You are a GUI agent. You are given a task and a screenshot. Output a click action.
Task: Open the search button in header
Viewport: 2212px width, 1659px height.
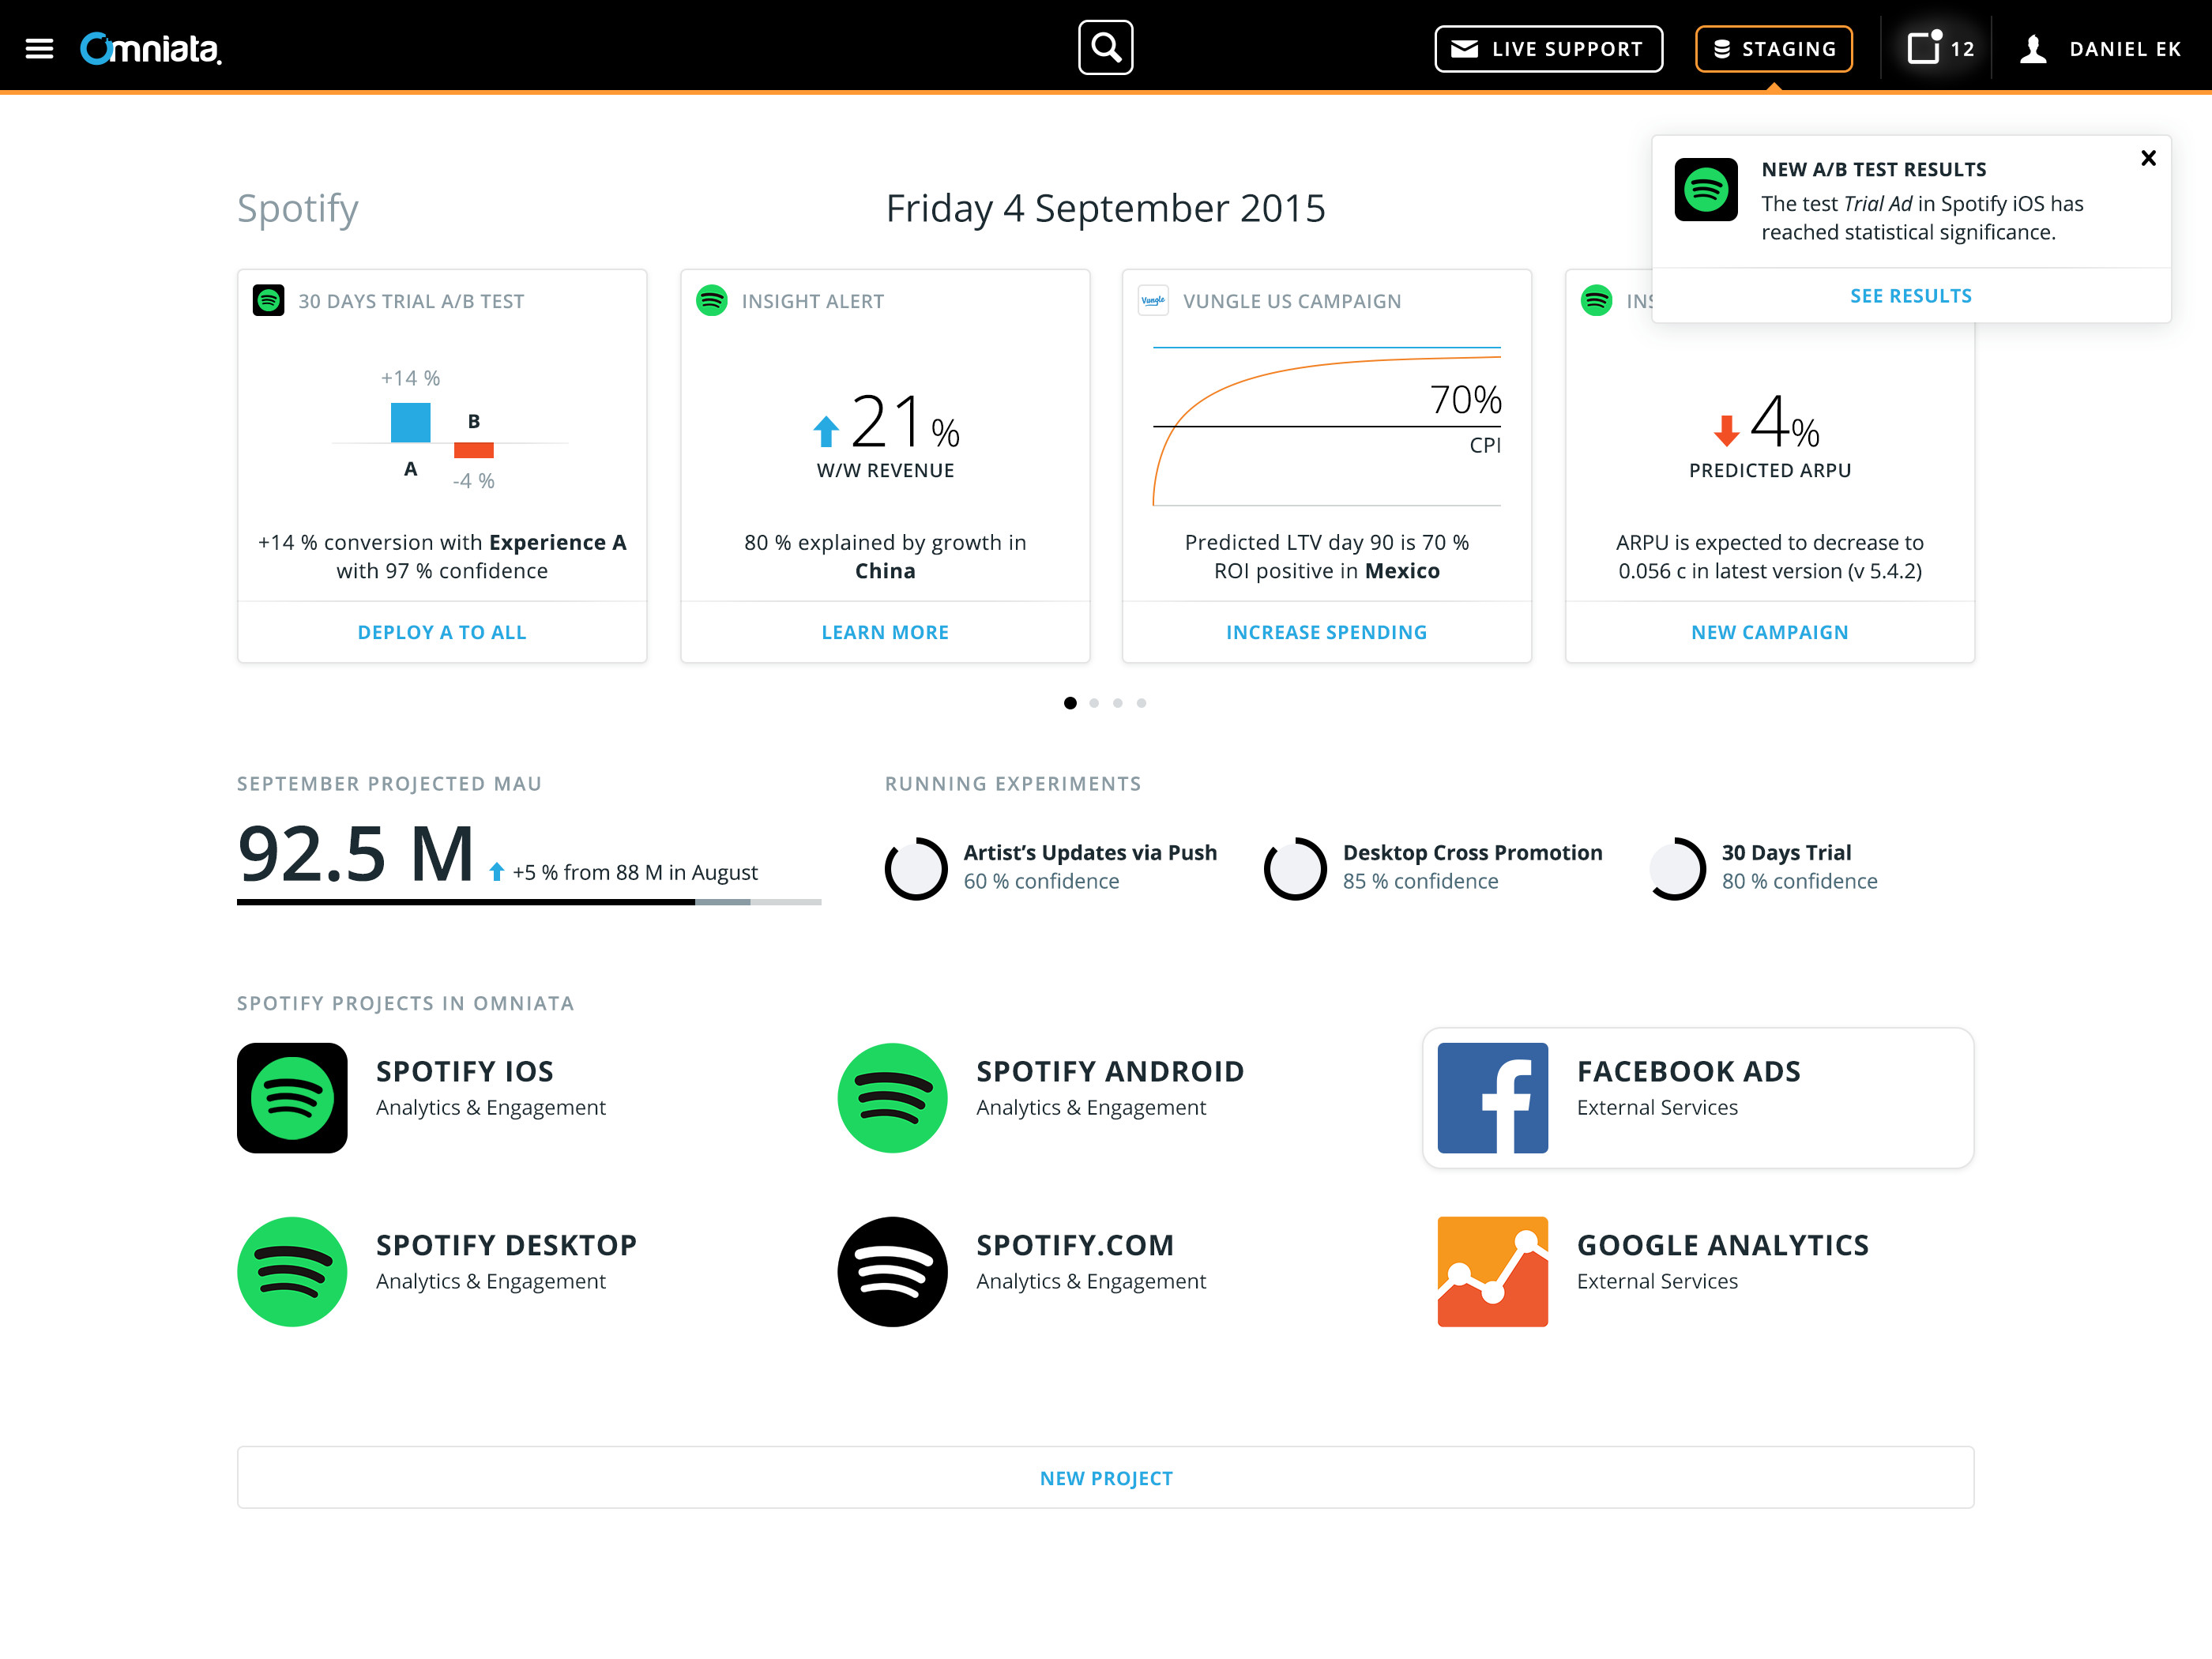point(1105,47)
